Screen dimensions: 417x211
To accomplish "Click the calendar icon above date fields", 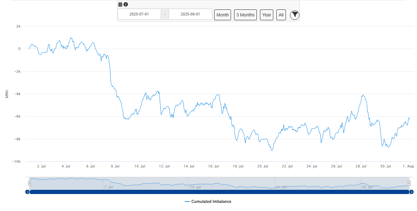I will (120, 4).
